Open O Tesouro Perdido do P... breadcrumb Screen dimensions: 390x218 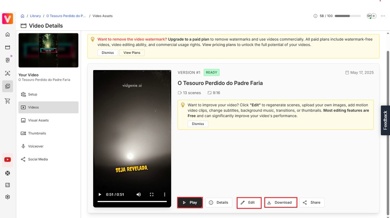[66, 16]
